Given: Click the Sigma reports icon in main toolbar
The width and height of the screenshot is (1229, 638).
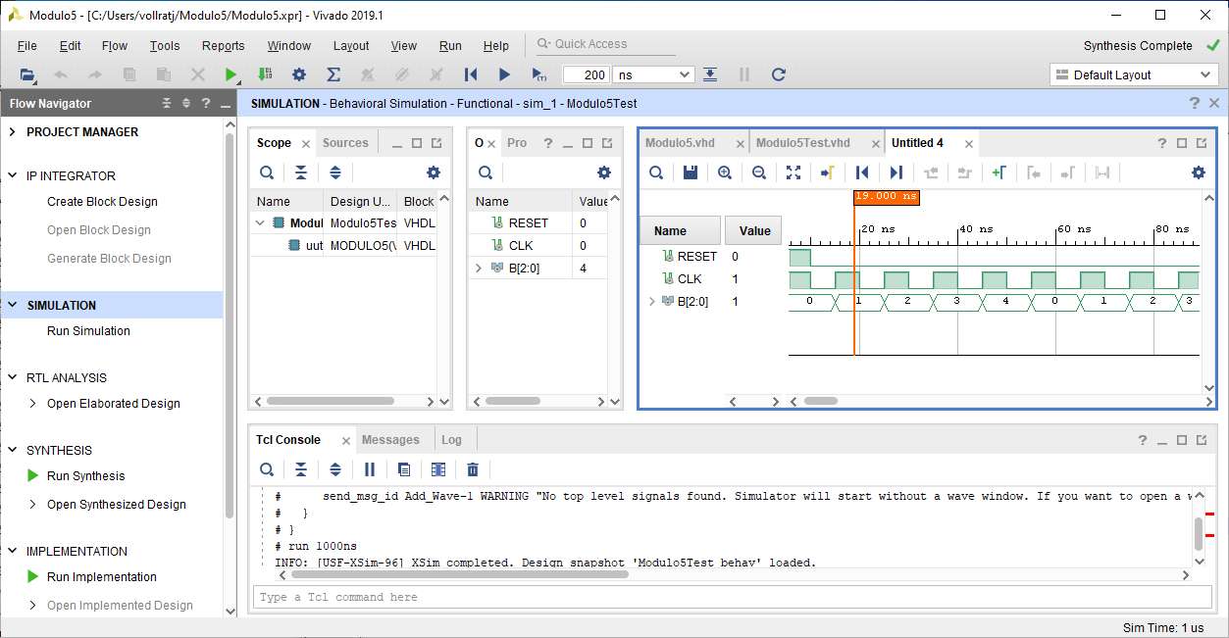Looking at the screenshot, I should [x=333, y=74].
